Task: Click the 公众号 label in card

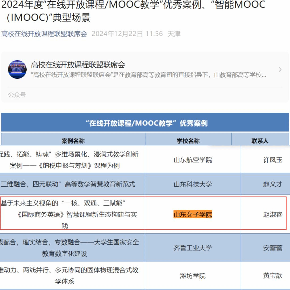Action: pyautogui.click(x=17, y=95)
